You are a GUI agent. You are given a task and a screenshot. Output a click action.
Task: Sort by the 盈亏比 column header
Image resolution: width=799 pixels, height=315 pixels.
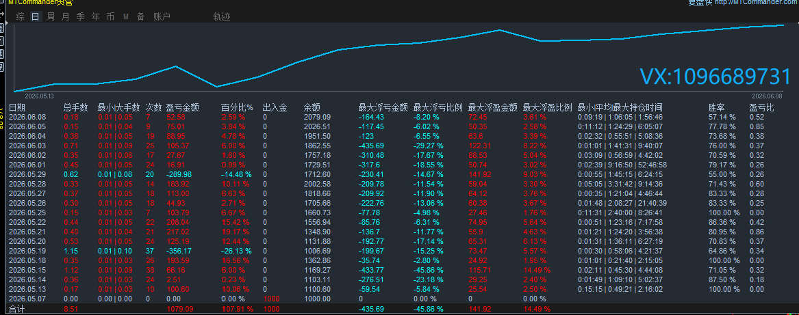click(762, 107)
